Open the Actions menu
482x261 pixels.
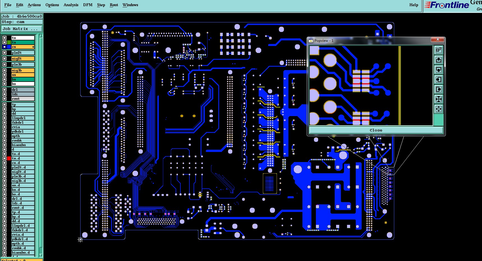(34, 5)
